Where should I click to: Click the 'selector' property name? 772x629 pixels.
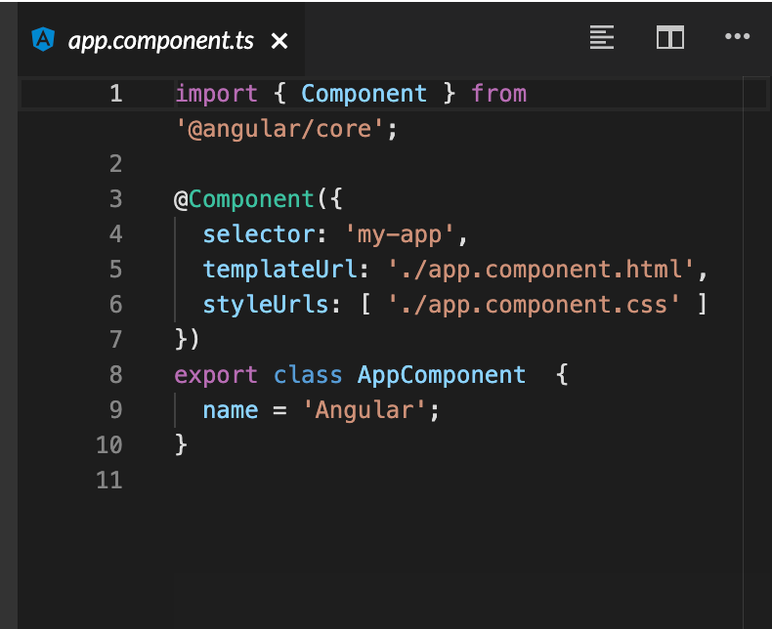click(x=259, y=234)
